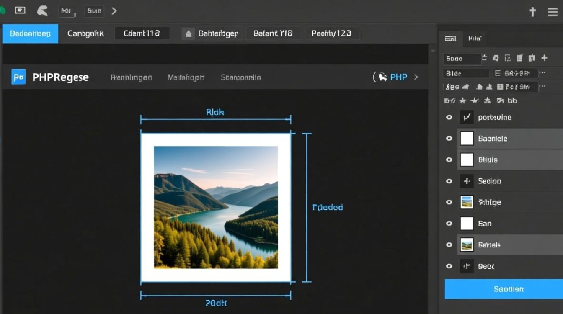Click the white thumbnail of the Bllals layer

(467, 160)
